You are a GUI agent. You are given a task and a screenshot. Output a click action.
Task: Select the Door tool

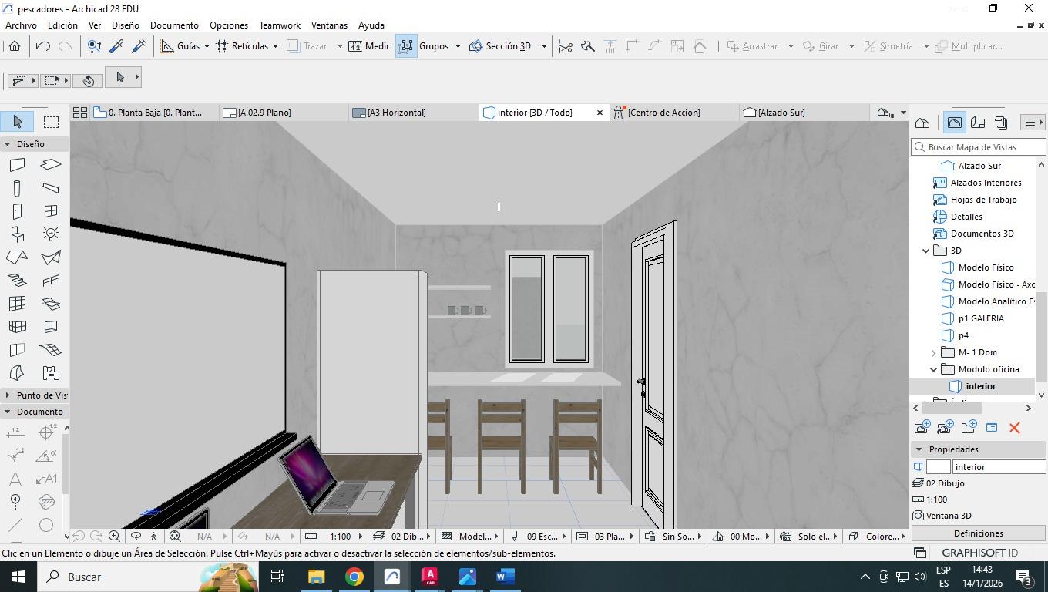(17, 211)
